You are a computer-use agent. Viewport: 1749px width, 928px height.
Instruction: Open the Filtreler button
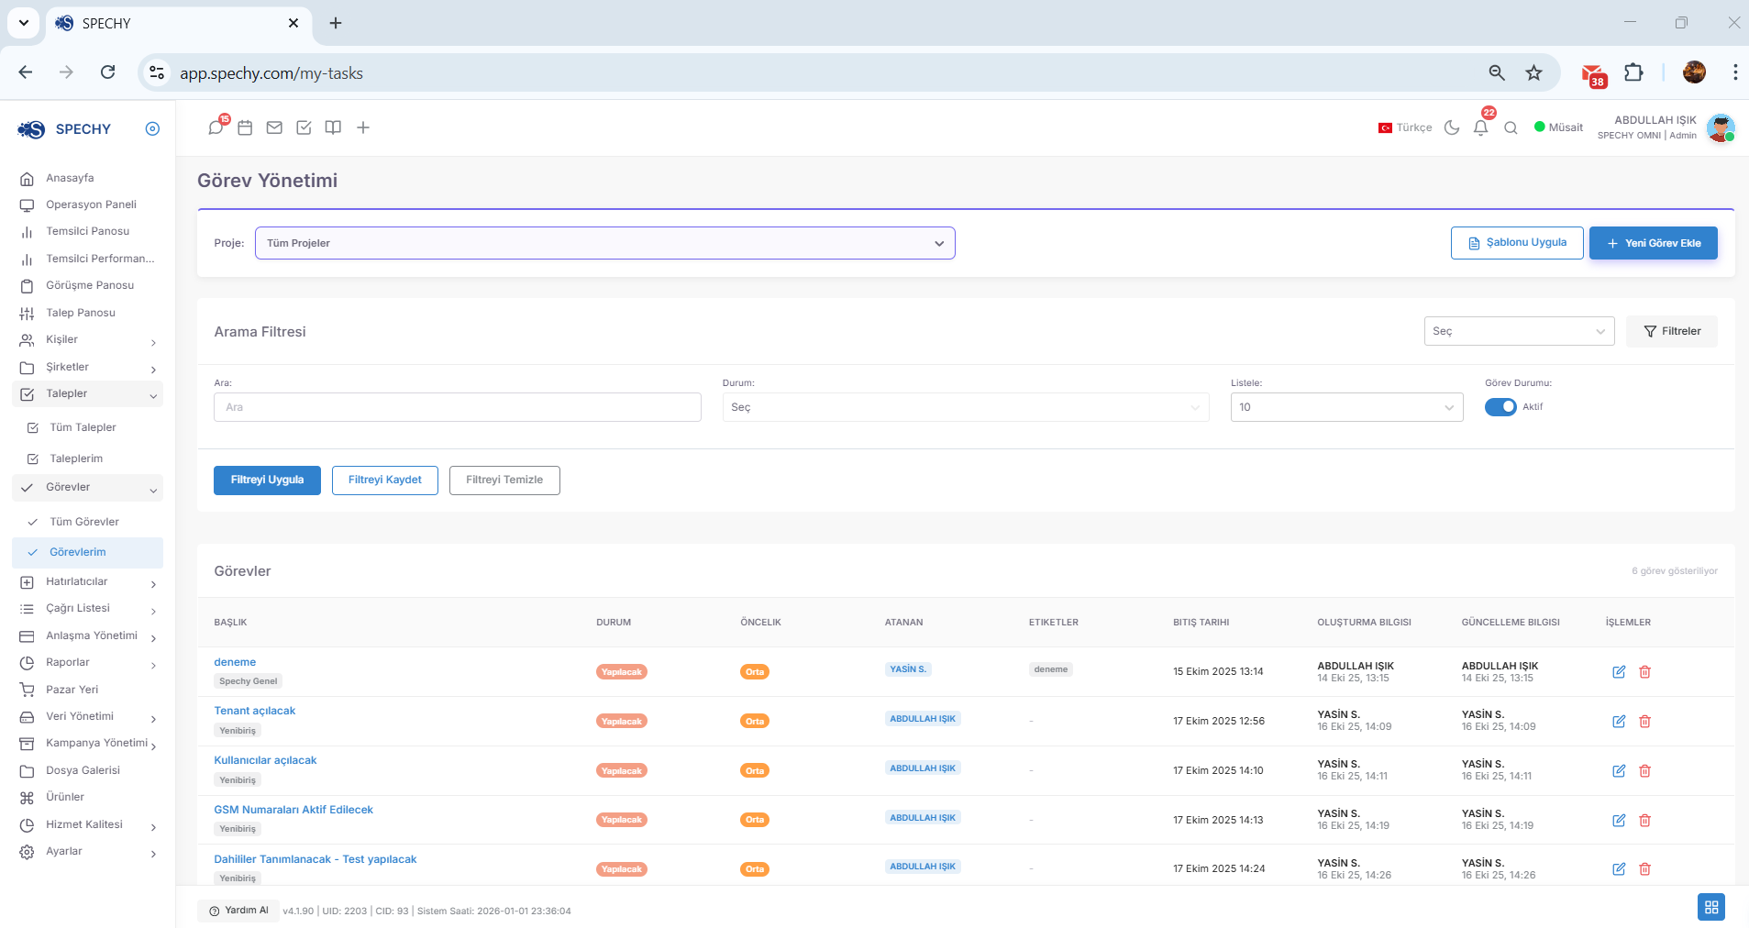click(1672, 331)
